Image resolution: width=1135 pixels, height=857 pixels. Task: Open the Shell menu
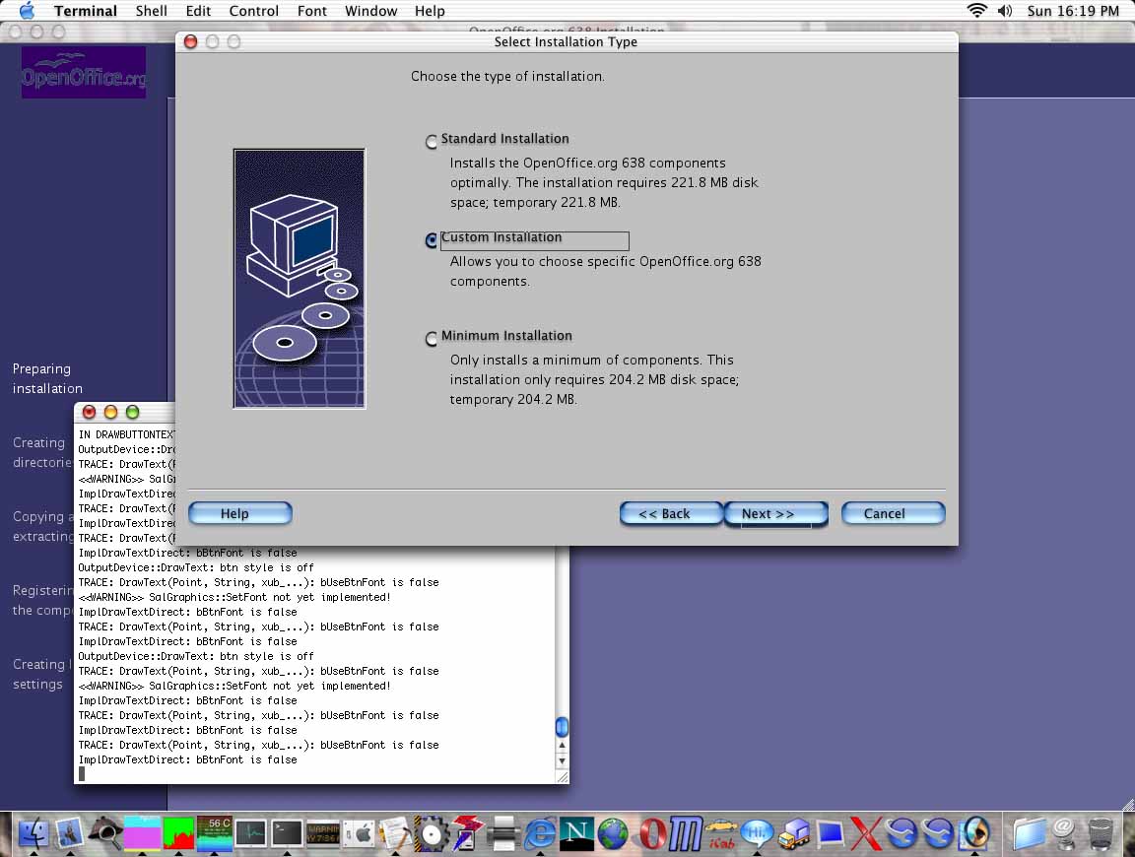(152, 11)
